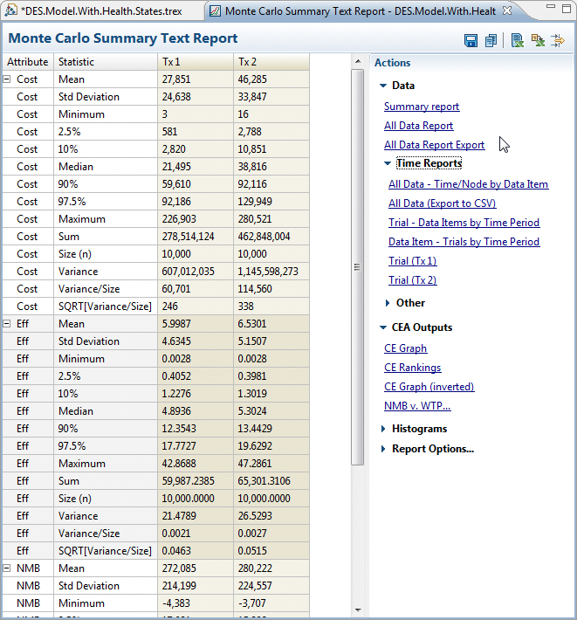The image size is (577, 620).
Task: Collapse the Data section
Action: pyautogui.click(x=383, y=86)
